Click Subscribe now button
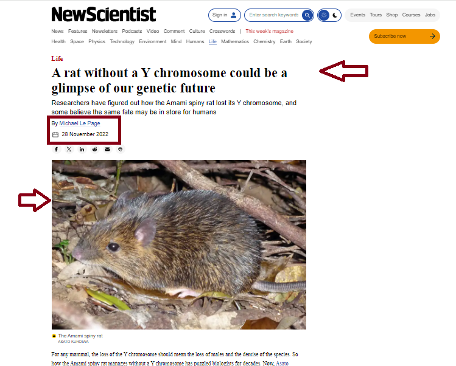Screen dimensions: 456x366 coord(404,36)
